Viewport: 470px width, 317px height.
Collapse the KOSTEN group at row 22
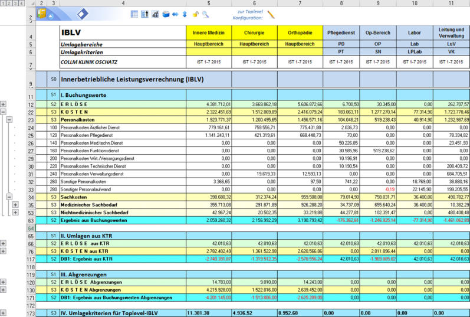[x=3, y=112]
